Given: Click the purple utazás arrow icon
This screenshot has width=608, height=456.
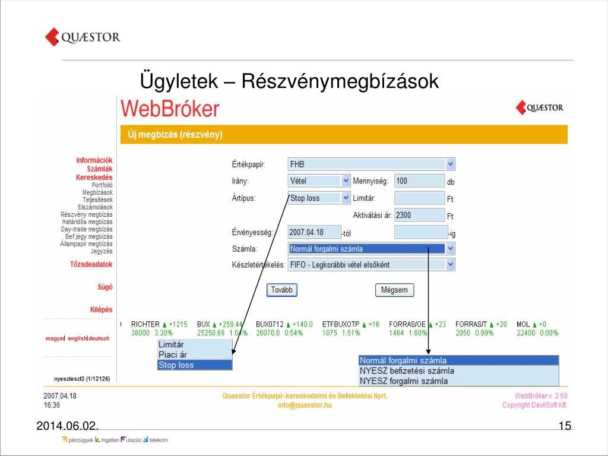Looking at the screenshot, I should point(123,439).
